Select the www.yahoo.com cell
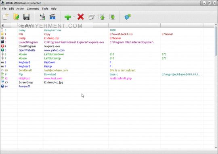 click(54, 50)
